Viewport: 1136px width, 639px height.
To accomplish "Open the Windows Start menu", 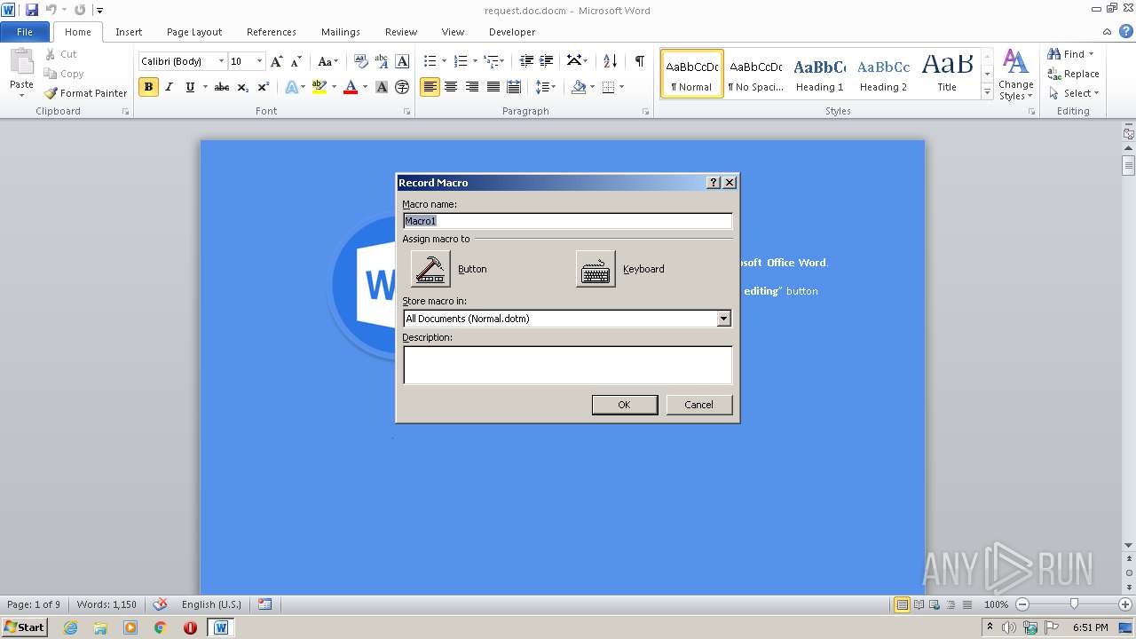I will pyautogui.click(x=24, y=627).
